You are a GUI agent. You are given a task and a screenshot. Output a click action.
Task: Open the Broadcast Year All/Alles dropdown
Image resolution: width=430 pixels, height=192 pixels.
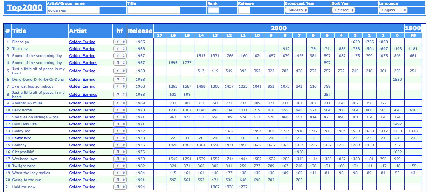click(x=297, y=10)
